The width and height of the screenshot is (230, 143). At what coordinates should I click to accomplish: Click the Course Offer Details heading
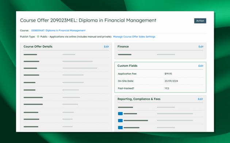pos(38,46)
